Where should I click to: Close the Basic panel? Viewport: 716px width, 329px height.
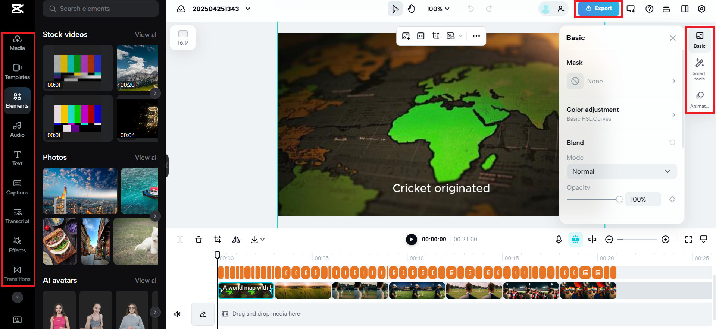pyautogui.click(x=672, y=38)
